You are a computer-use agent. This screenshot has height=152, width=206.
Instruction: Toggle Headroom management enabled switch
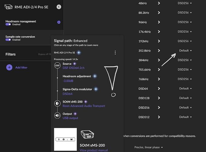[x=8, y=25]
